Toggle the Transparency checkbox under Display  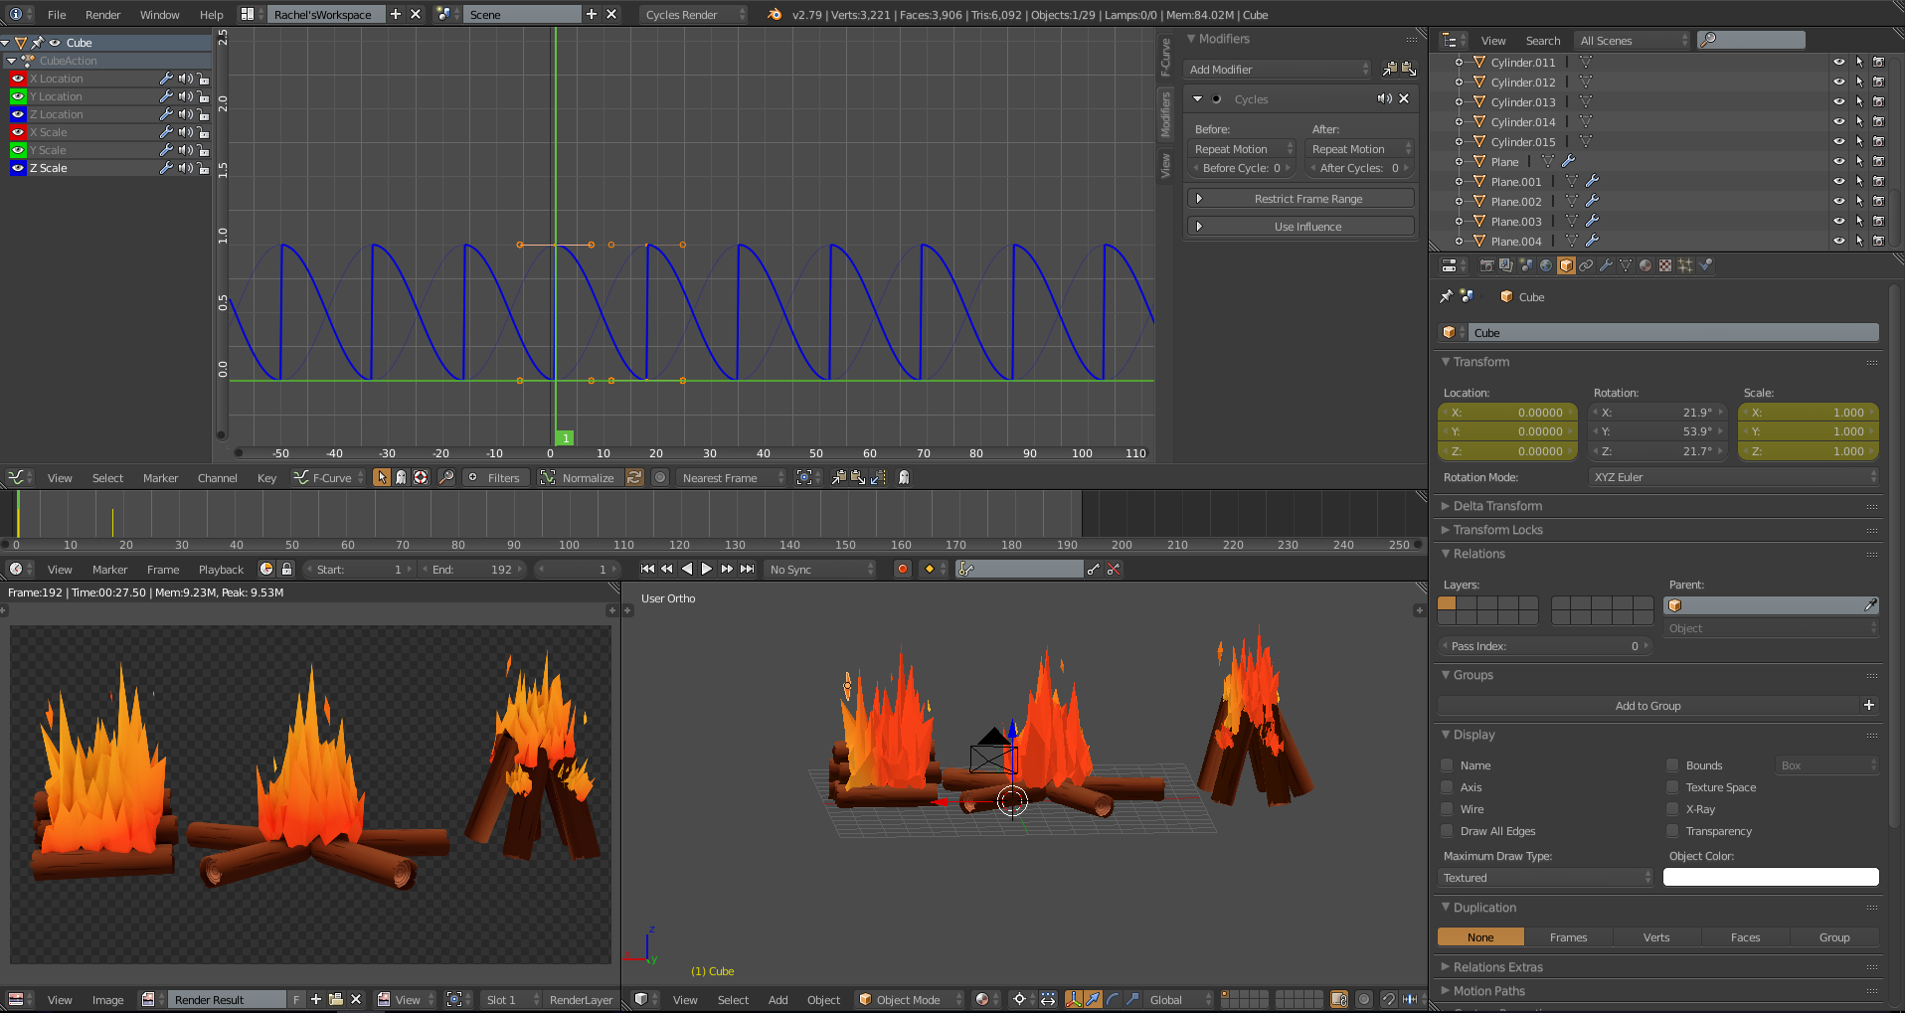1672,831
